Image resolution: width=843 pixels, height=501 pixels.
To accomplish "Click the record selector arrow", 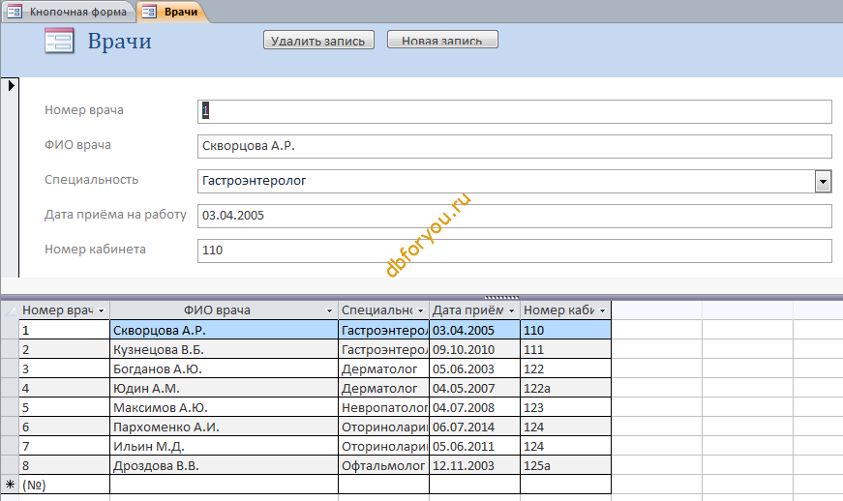I will 11,85.
